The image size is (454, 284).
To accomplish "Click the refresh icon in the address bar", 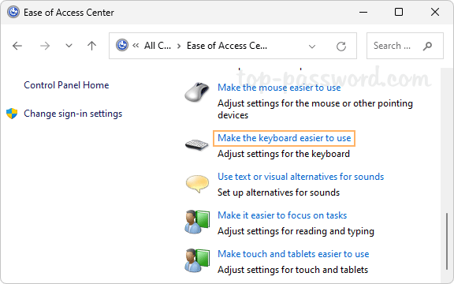I will (x=341, y=46).
